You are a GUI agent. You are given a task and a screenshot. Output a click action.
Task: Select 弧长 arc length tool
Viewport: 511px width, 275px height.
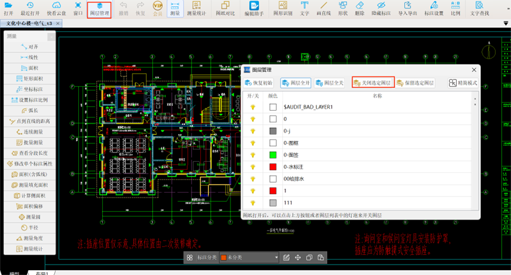click(30, 111)
